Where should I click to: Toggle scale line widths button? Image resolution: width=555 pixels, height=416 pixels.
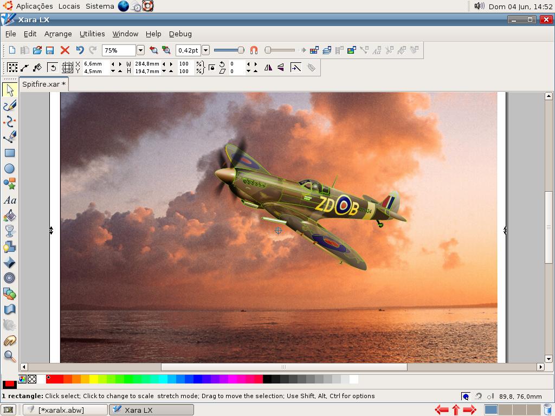tap(295, 67)
